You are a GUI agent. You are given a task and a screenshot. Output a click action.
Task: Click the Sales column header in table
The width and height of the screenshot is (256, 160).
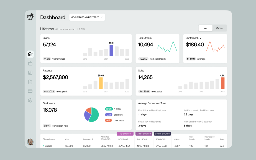(x=222, y=139)
